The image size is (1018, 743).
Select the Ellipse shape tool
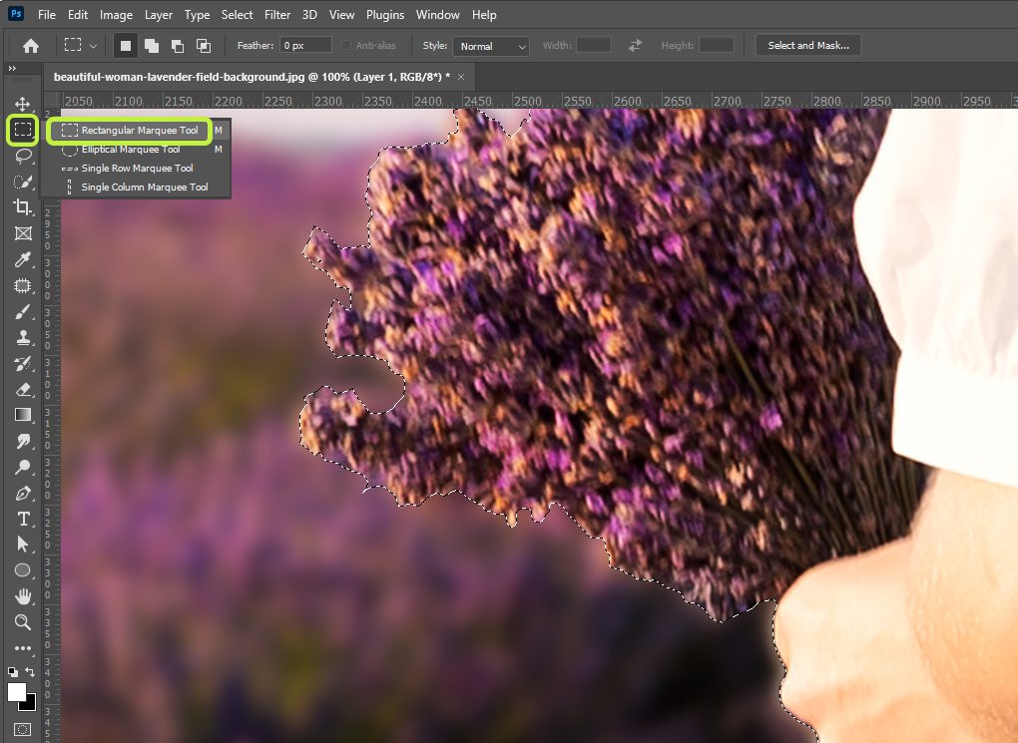pyautogui.click(x=23, y=570)
